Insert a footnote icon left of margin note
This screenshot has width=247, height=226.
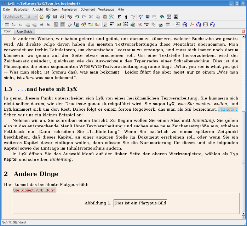coord(105,24)
